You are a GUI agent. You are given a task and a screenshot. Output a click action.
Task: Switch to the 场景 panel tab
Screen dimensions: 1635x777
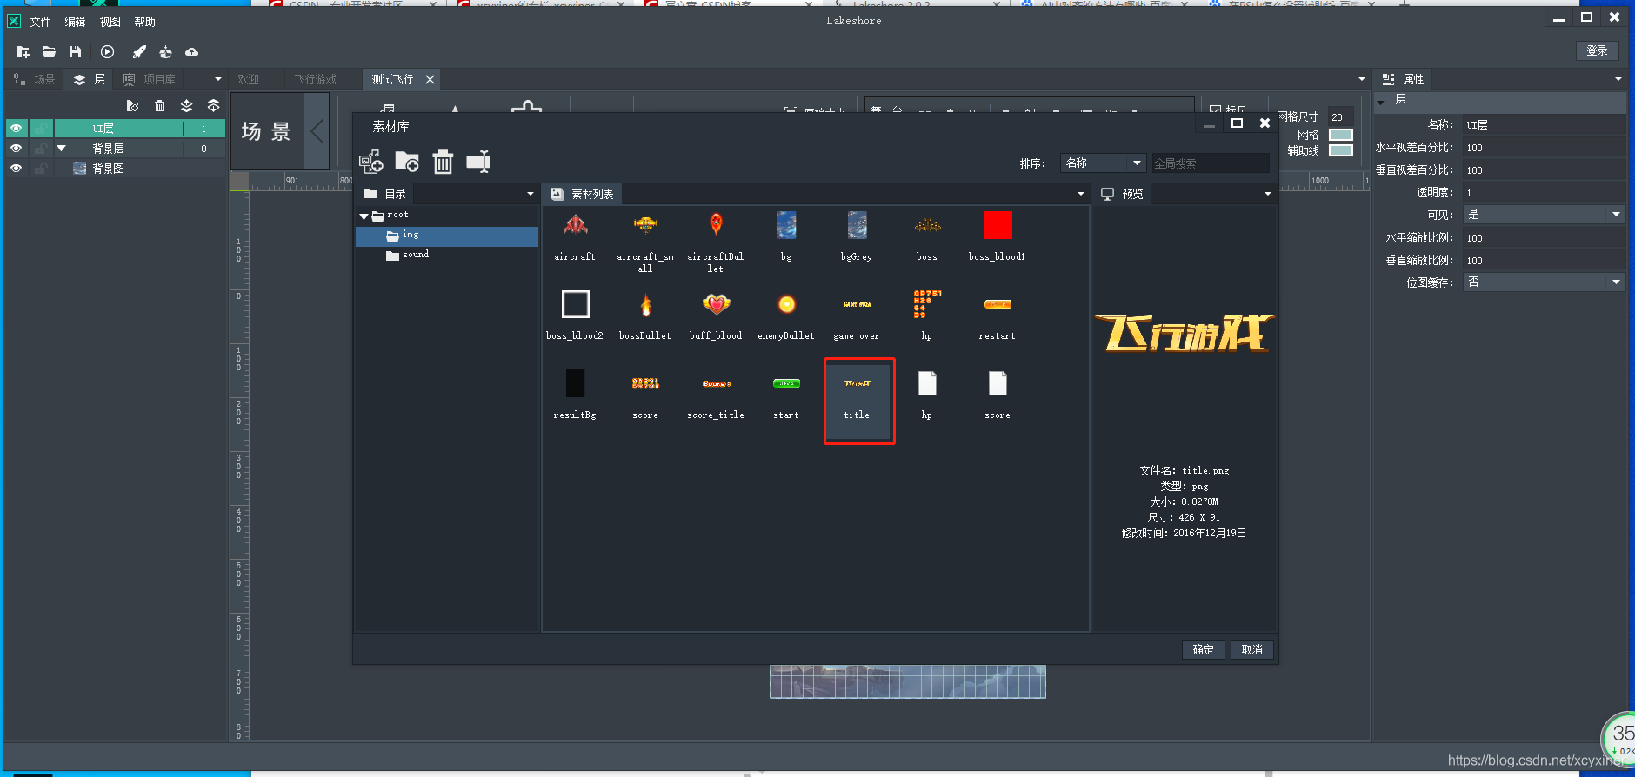point(35,79)
